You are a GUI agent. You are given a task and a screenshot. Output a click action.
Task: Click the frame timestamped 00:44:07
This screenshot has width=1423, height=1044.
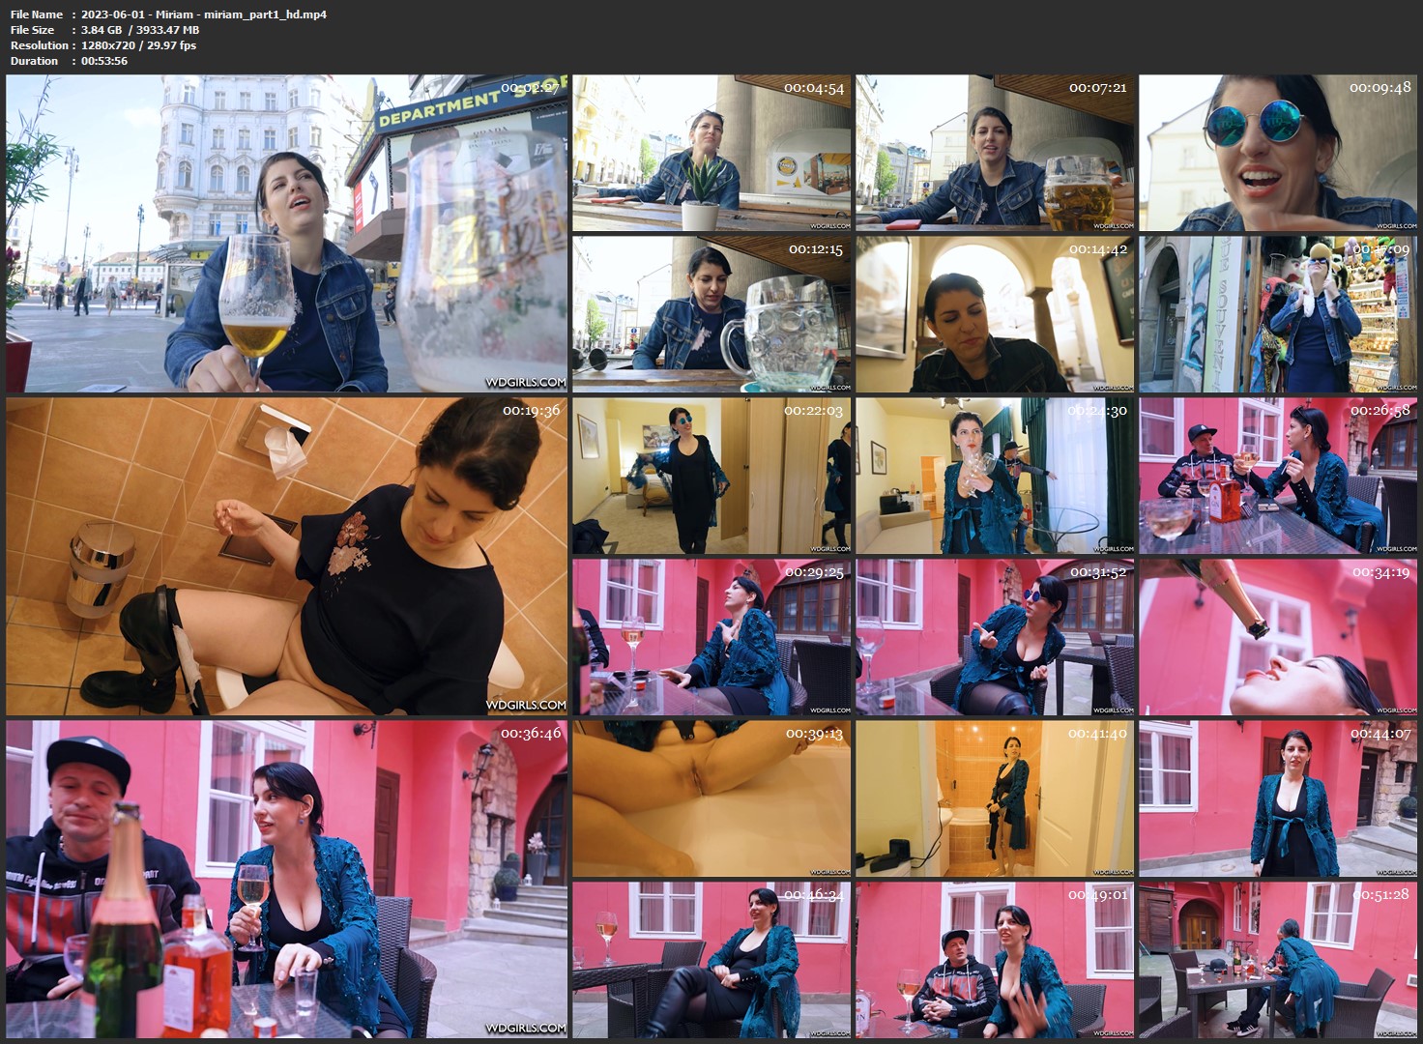coord(1278,798)
